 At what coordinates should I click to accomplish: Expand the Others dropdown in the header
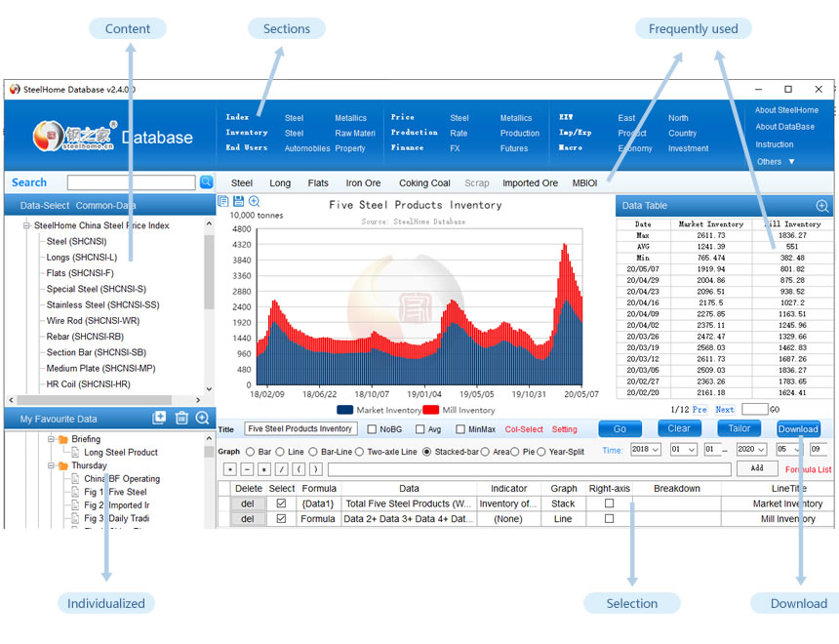coord(791,162)
